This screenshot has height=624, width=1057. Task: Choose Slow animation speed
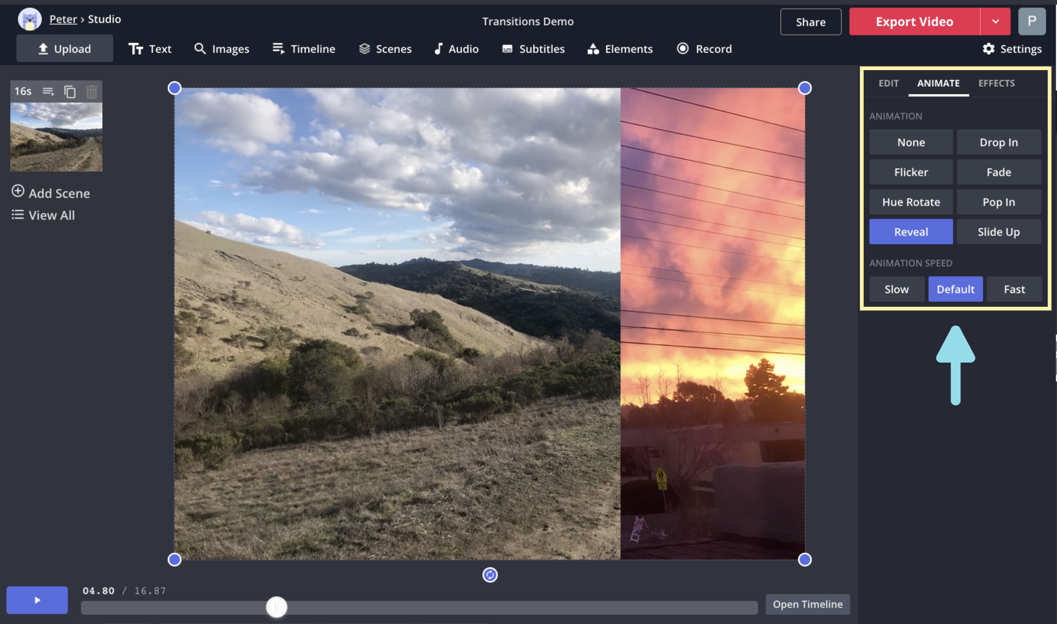tap(896, 290)
